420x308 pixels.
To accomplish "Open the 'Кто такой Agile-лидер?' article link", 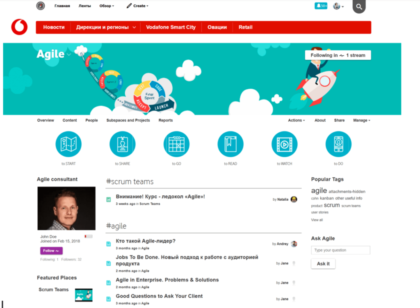I will coord(146,241).
